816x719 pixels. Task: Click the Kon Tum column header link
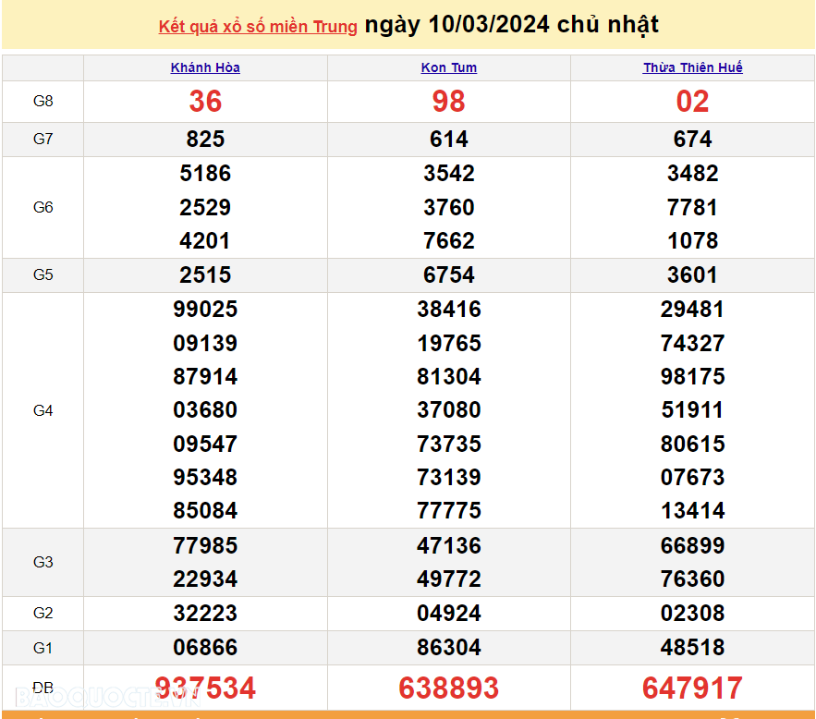[449, 67]
